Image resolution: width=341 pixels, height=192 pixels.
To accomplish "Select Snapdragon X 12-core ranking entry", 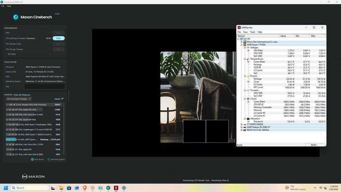I will [x=34, y=130].
